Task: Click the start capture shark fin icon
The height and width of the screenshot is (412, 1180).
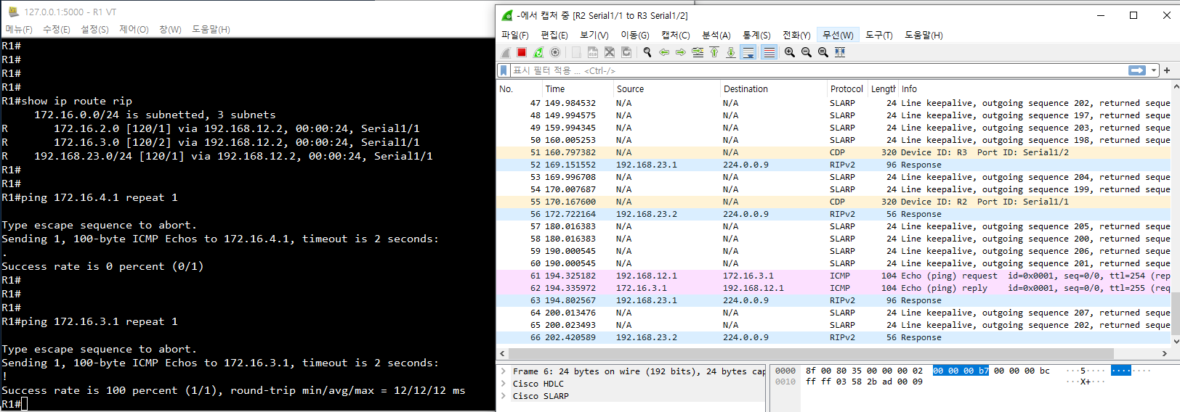Action: point(506,52)
